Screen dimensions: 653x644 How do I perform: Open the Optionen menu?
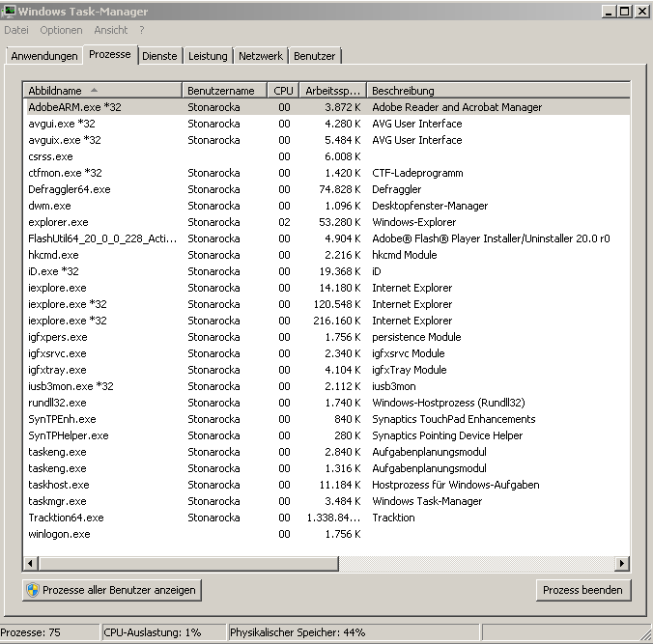61,30
